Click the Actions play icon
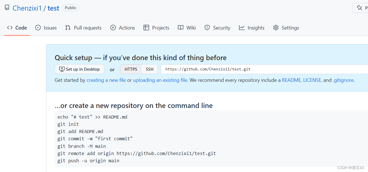The image size is (368, 172). point(113,28)
